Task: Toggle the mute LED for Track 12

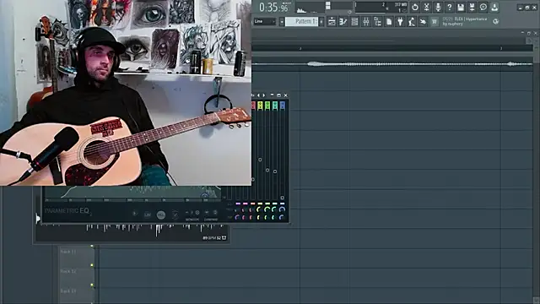Action: (x=92, y=265)
